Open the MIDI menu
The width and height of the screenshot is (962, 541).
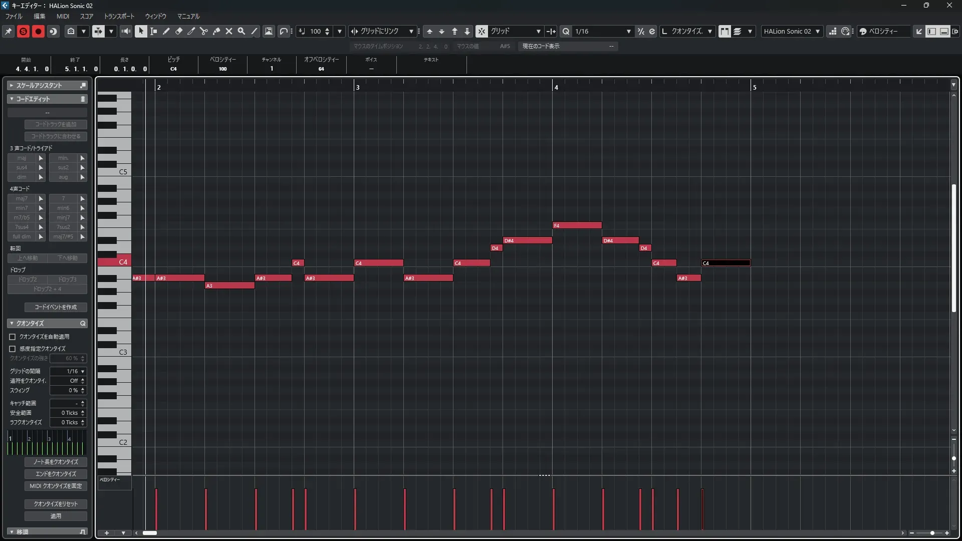63,16
